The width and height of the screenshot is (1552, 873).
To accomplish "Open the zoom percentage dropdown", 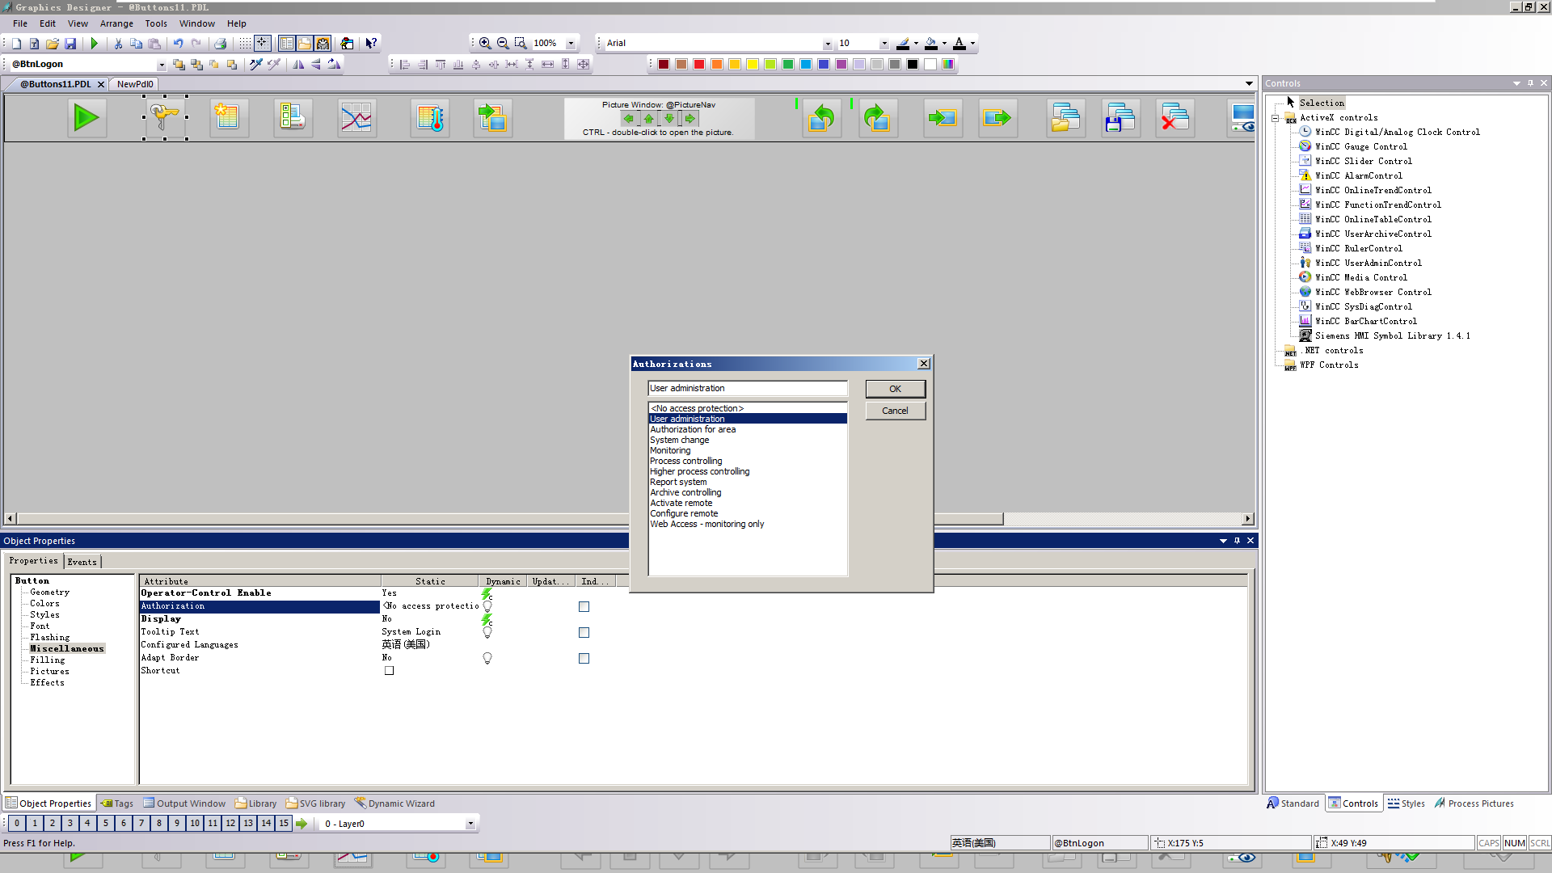I will coord(571,44).
